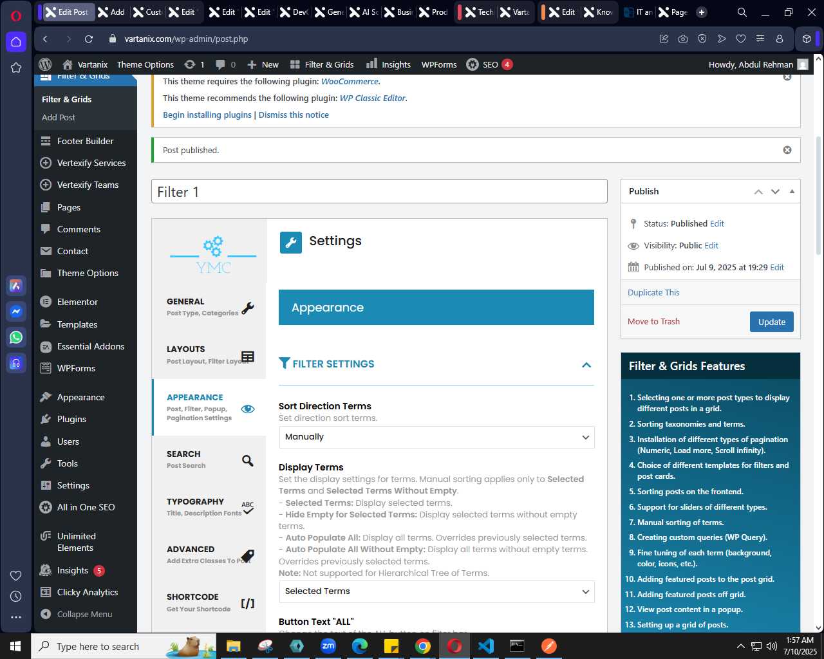Image resolution: width=824 pixels, height=659 pixels.
Task: Edit the post Visibility
Action: [711, 246]
